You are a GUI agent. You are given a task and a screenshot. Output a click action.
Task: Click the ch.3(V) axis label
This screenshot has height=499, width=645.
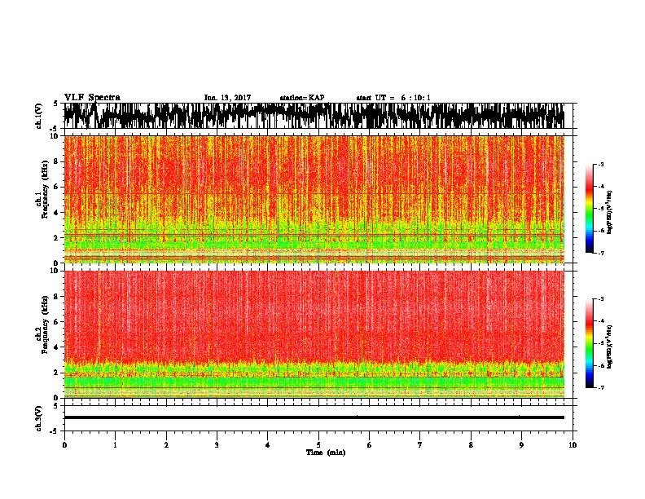39,418
